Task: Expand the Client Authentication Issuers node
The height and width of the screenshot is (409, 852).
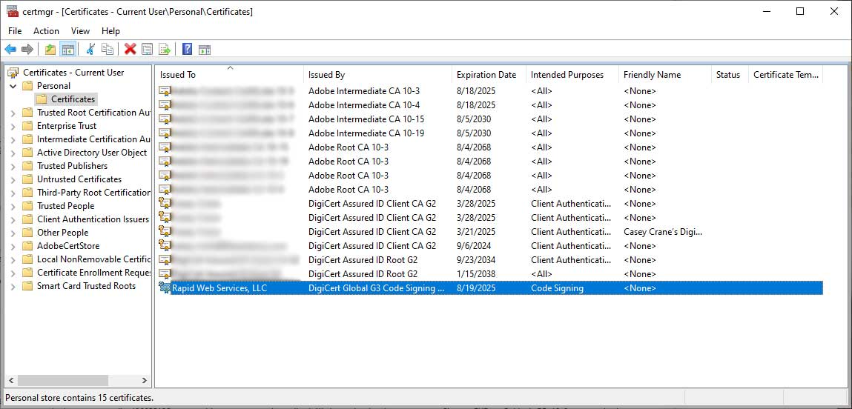Action: [13, 219]
